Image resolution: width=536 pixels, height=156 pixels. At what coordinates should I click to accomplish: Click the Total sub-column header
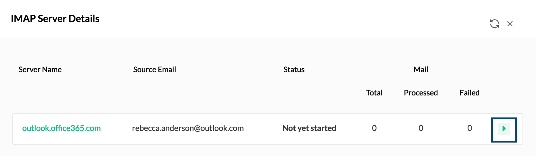pos(374,93)
